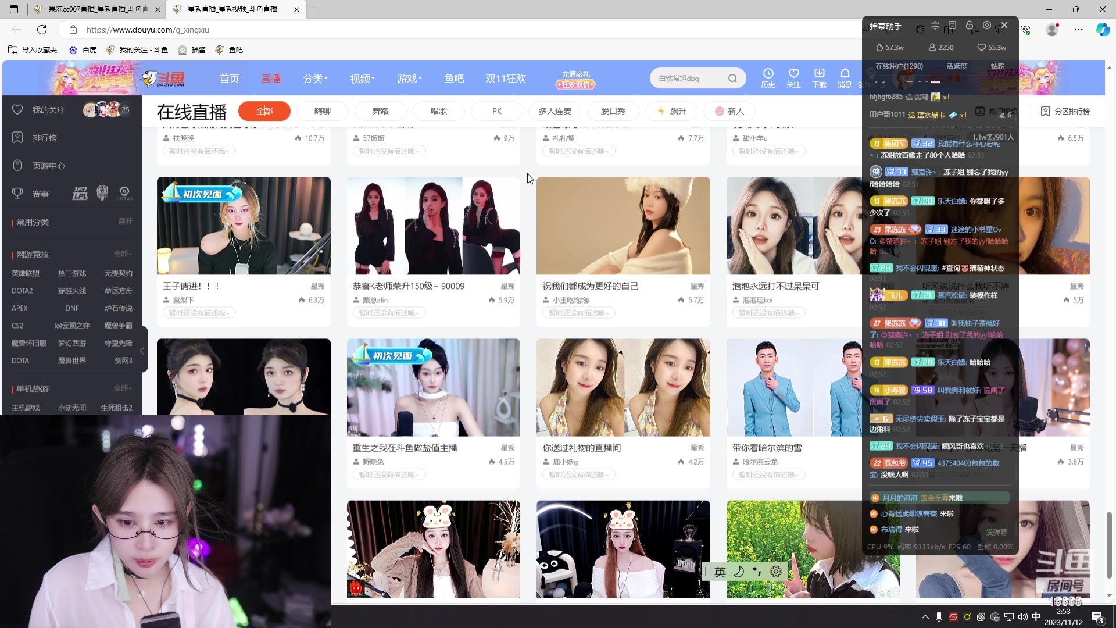Open Edge profile avatar icon
Viewport: 1116px width, 628px height.
(1052, 30)
